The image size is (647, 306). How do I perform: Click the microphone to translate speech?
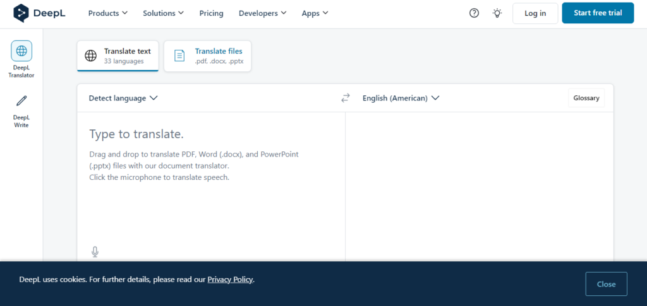(95, 252)
